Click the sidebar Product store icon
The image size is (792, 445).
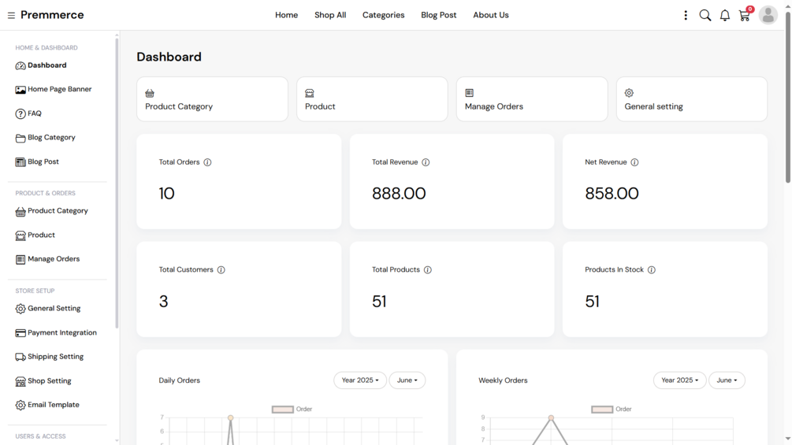(20, 235)
